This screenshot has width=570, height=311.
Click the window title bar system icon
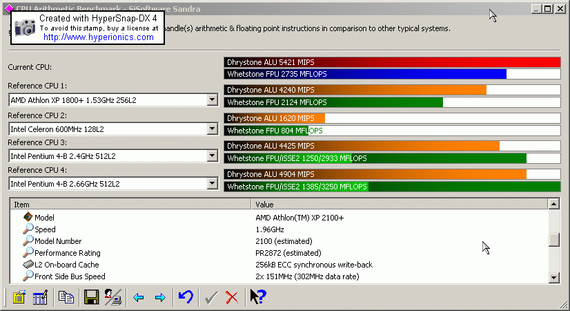9,8
